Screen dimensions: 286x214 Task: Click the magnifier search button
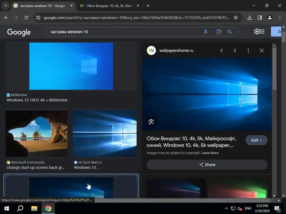(x=230, y=32)
